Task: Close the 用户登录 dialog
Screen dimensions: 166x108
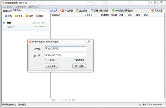Action: tap(89, 41)
